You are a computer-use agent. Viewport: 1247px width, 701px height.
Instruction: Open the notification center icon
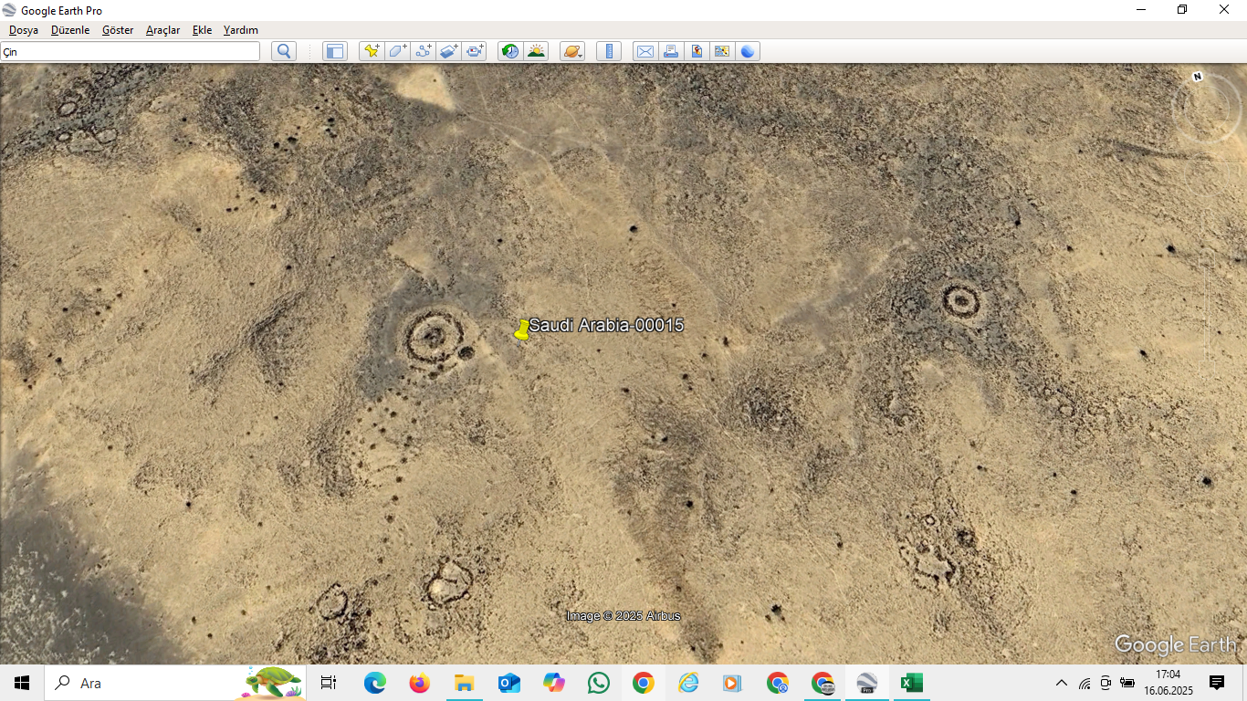pos(1217,683)
